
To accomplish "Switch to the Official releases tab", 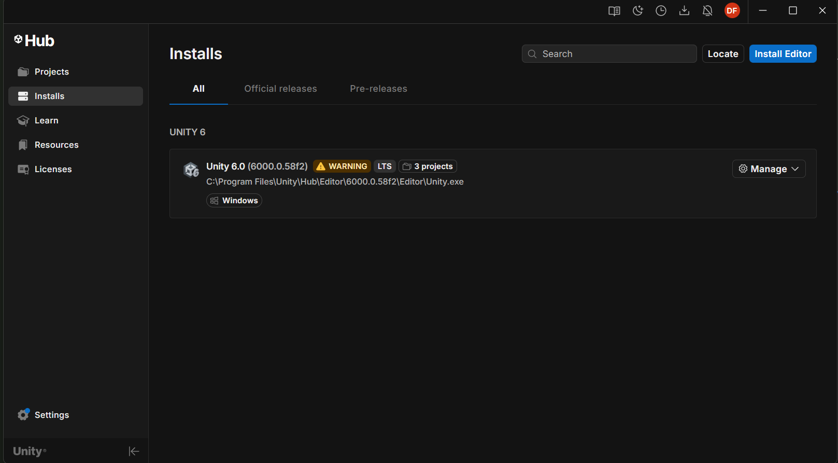I will (x=280, y=89).
